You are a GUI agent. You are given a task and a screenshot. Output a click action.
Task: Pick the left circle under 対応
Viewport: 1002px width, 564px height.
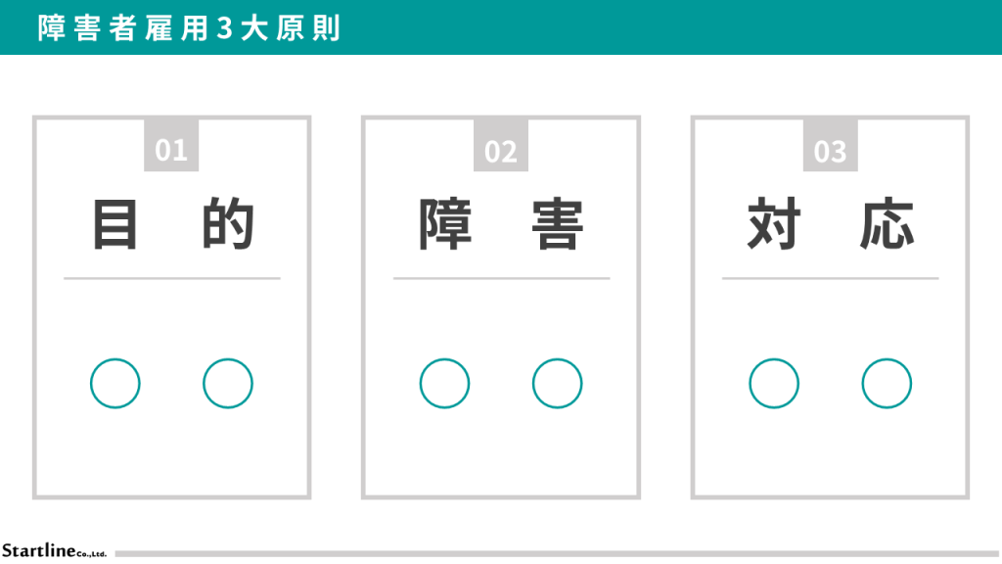[774, 383]
